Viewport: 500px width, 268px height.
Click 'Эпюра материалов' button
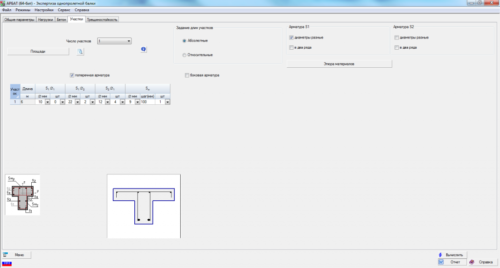[x=339, y=64]
